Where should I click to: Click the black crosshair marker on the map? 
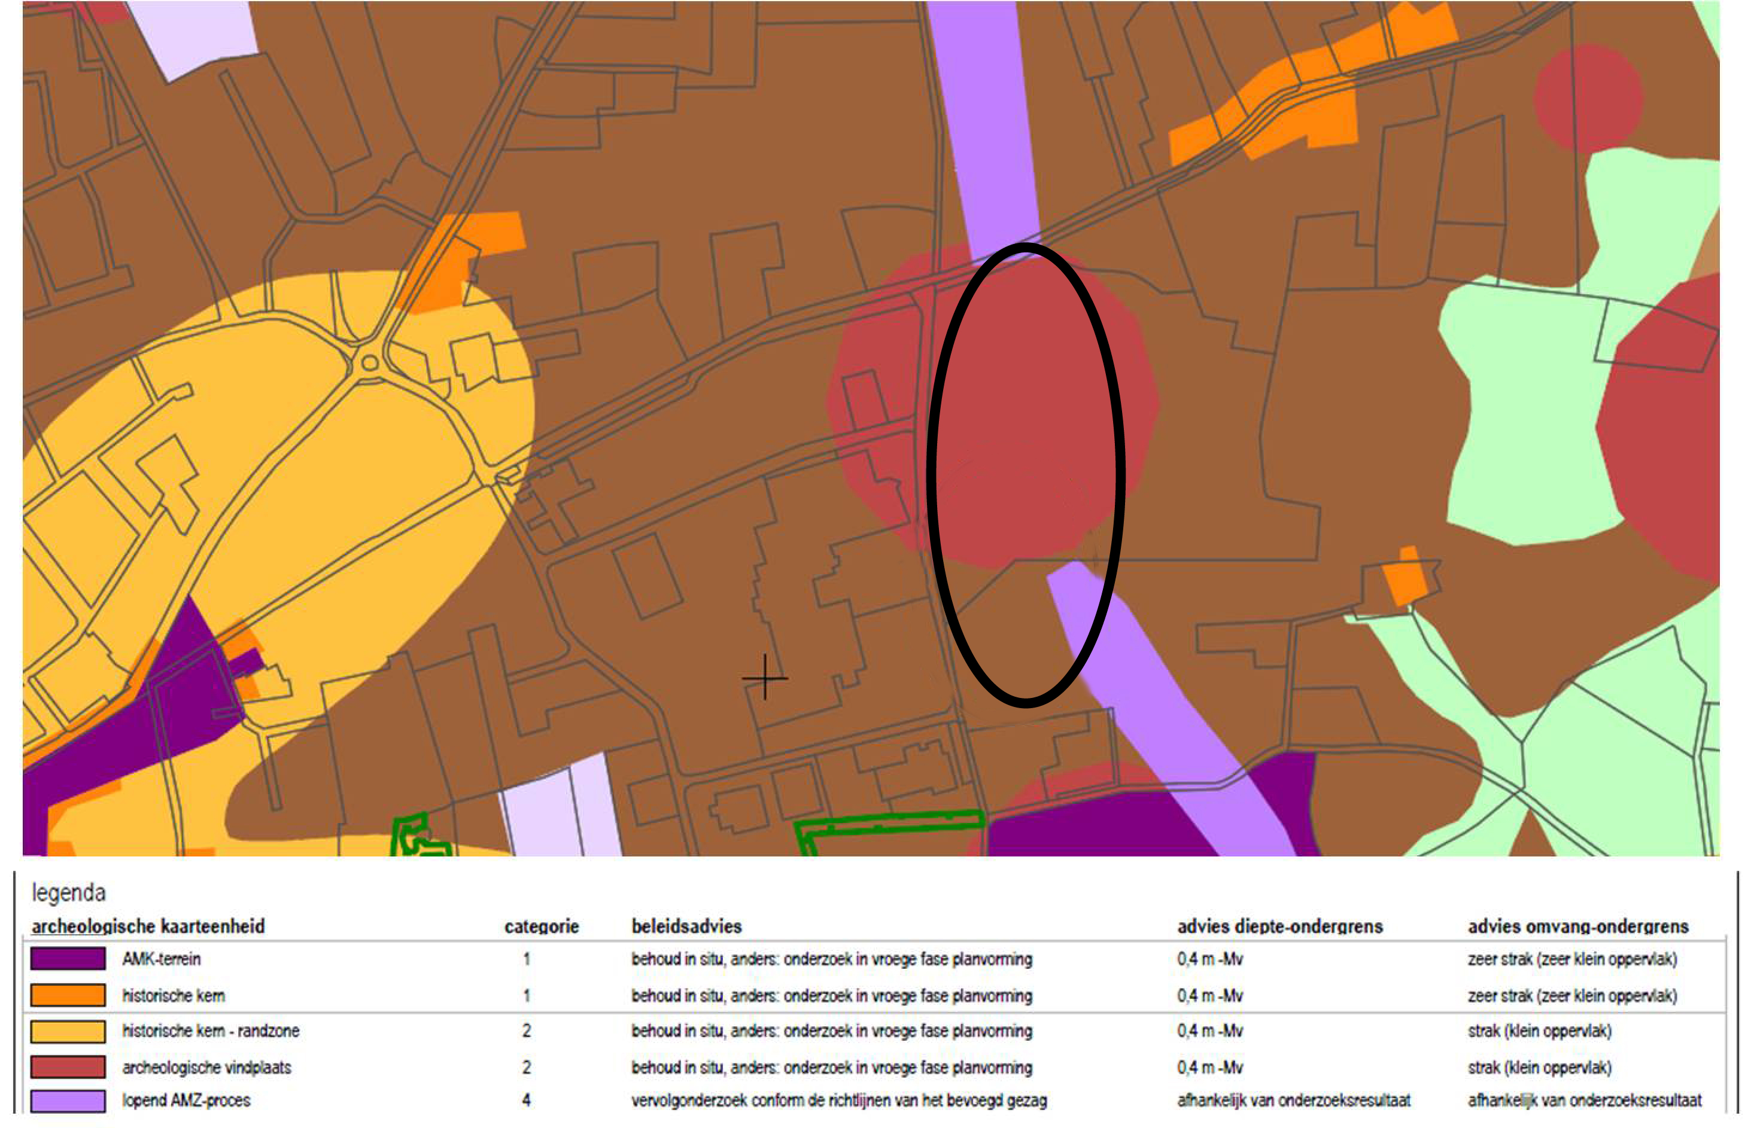coord(764,678)
